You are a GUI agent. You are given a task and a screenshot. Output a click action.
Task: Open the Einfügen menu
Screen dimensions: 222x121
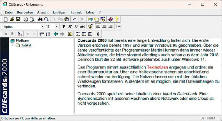pyautogui.click(x=60, y=12)
